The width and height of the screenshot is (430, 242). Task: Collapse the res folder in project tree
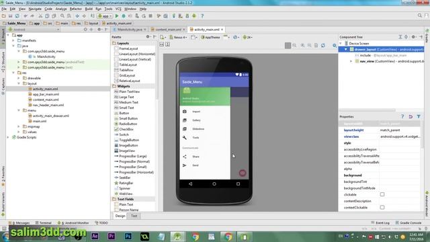(13, 73)
